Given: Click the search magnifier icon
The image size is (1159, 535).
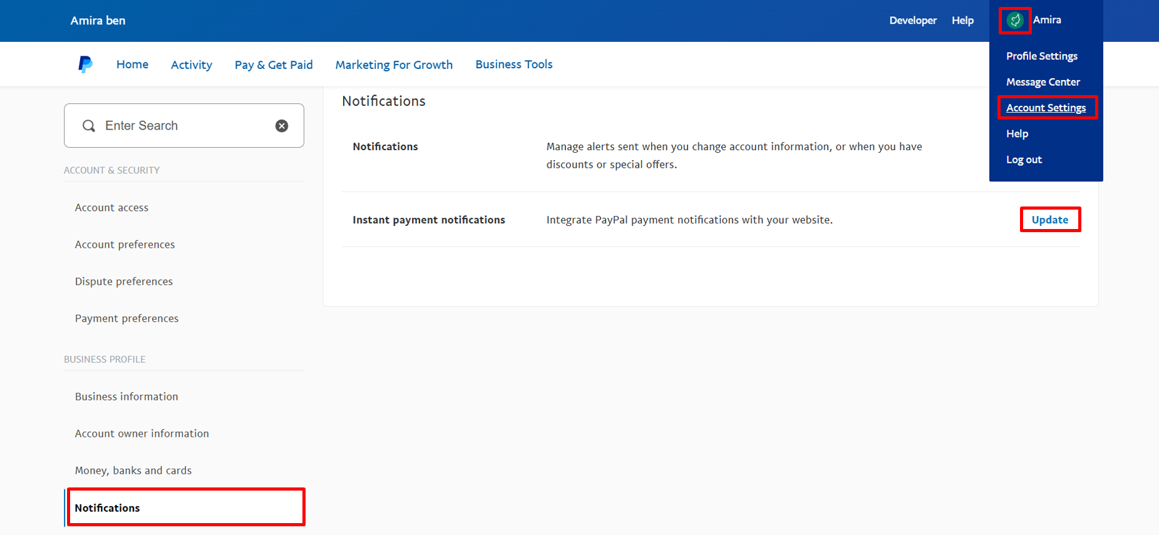Looking at the screenshot, I should pyautogui.click(x=89, y=126).
